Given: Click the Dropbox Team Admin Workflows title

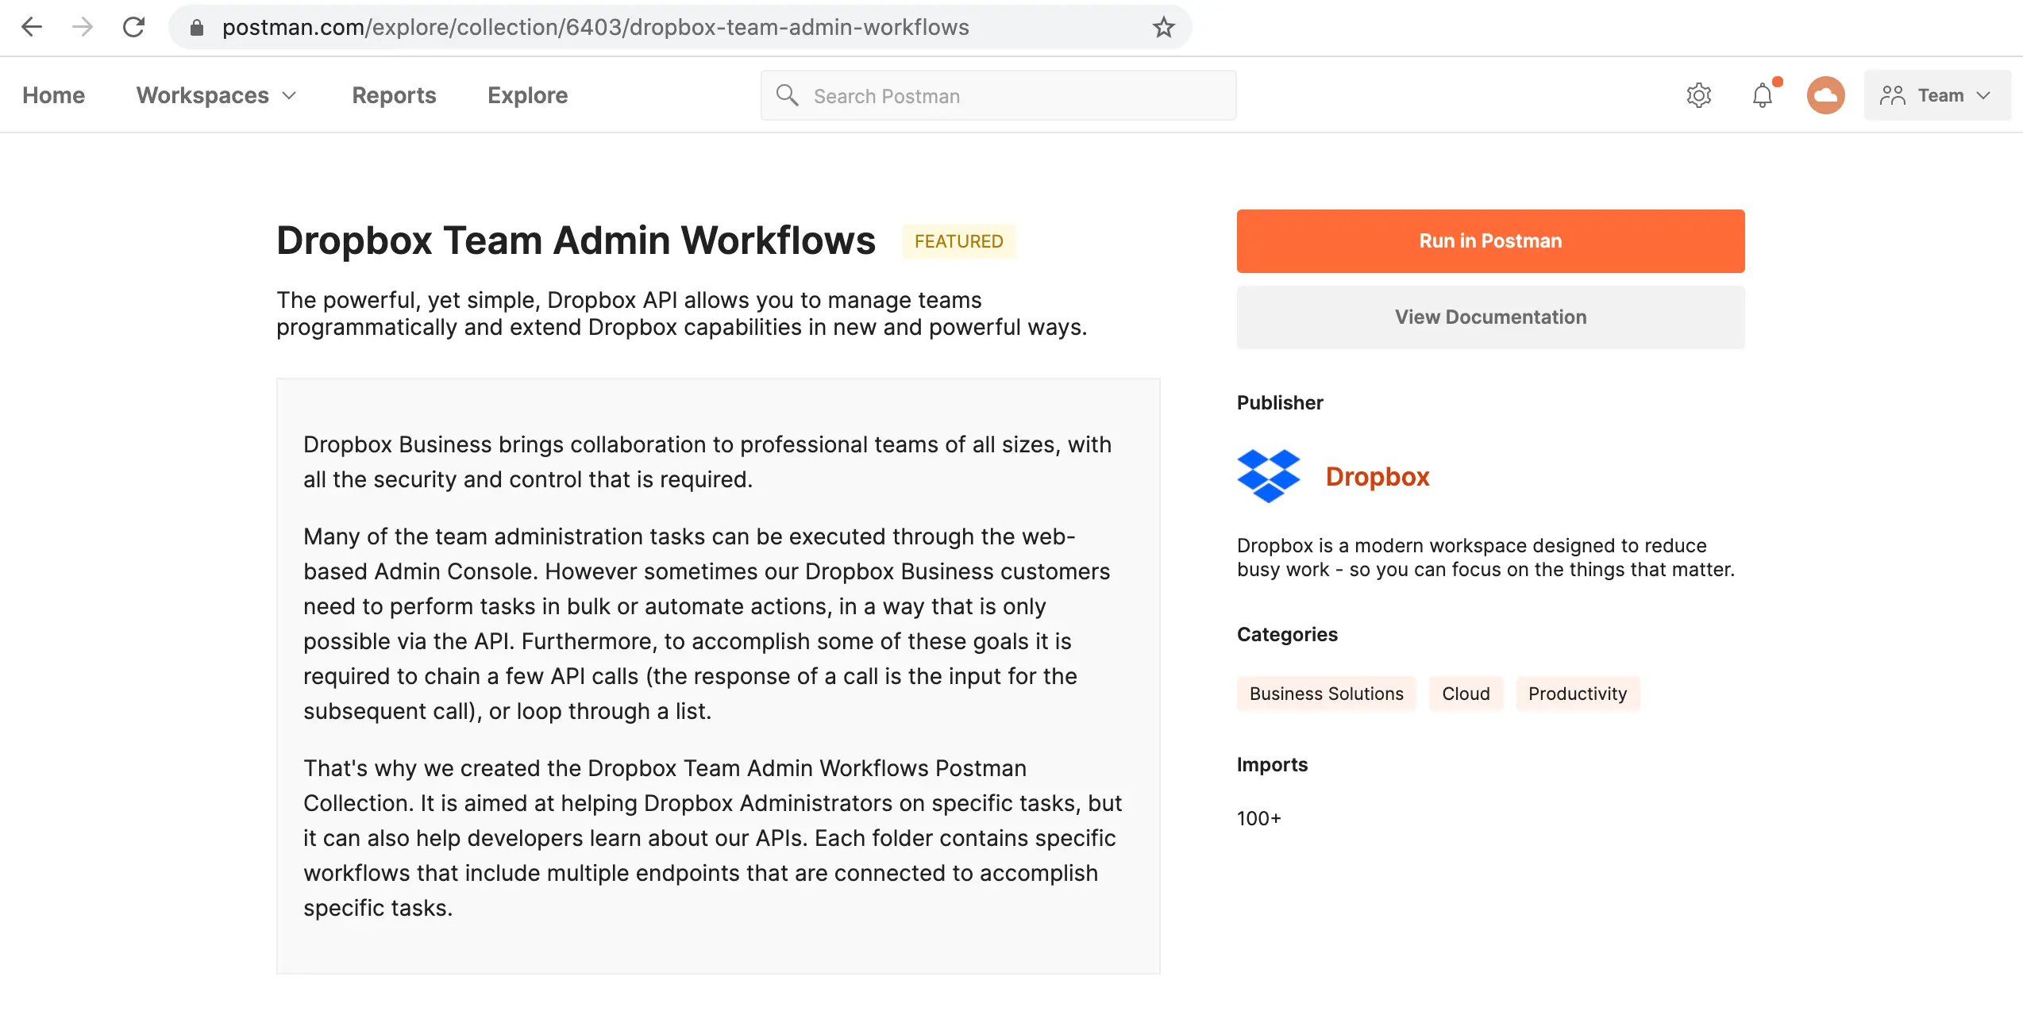Looking at the screenshot, I should click(x=576, y=240).
